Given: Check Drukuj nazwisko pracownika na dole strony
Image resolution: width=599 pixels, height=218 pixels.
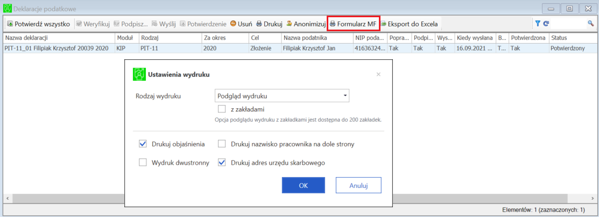Looking at the screenshot, I should click(x=222, y=144).
